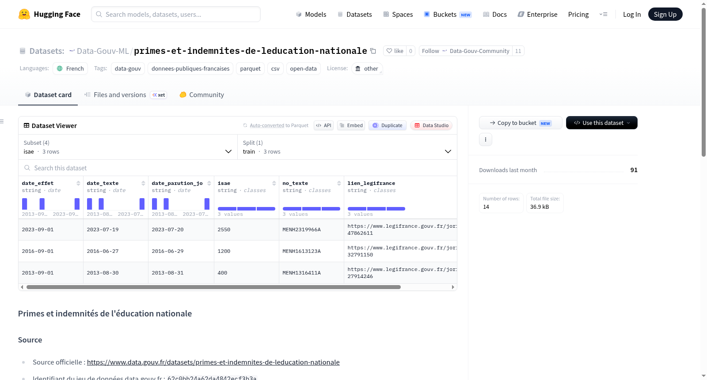Open the data.gouv.fr source official link
Viewport: 707px width, 380px height.
click(213, 362)
